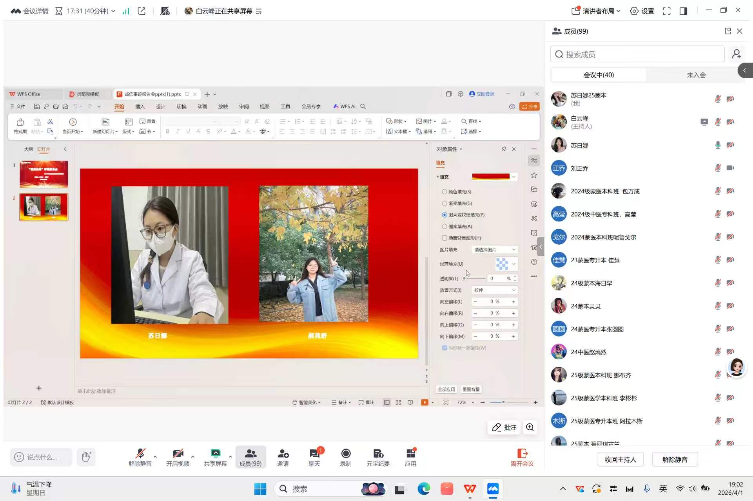Screen dimensions: 753x501
Task: Open the Chat (聊天) panel icon
Action: click(x=314, y=454)
